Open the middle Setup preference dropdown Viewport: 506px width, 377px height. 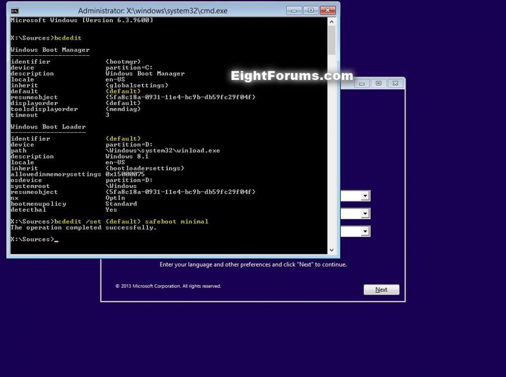click(x=366, y=214)
